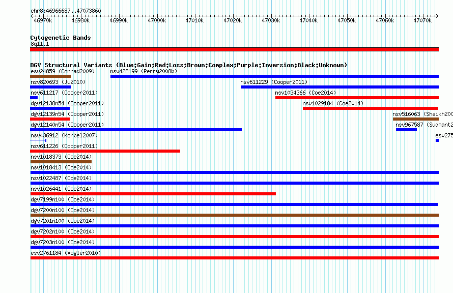Click the thin blue nsv436912 glyph
453x293 pixels.
tap(38, 140)
